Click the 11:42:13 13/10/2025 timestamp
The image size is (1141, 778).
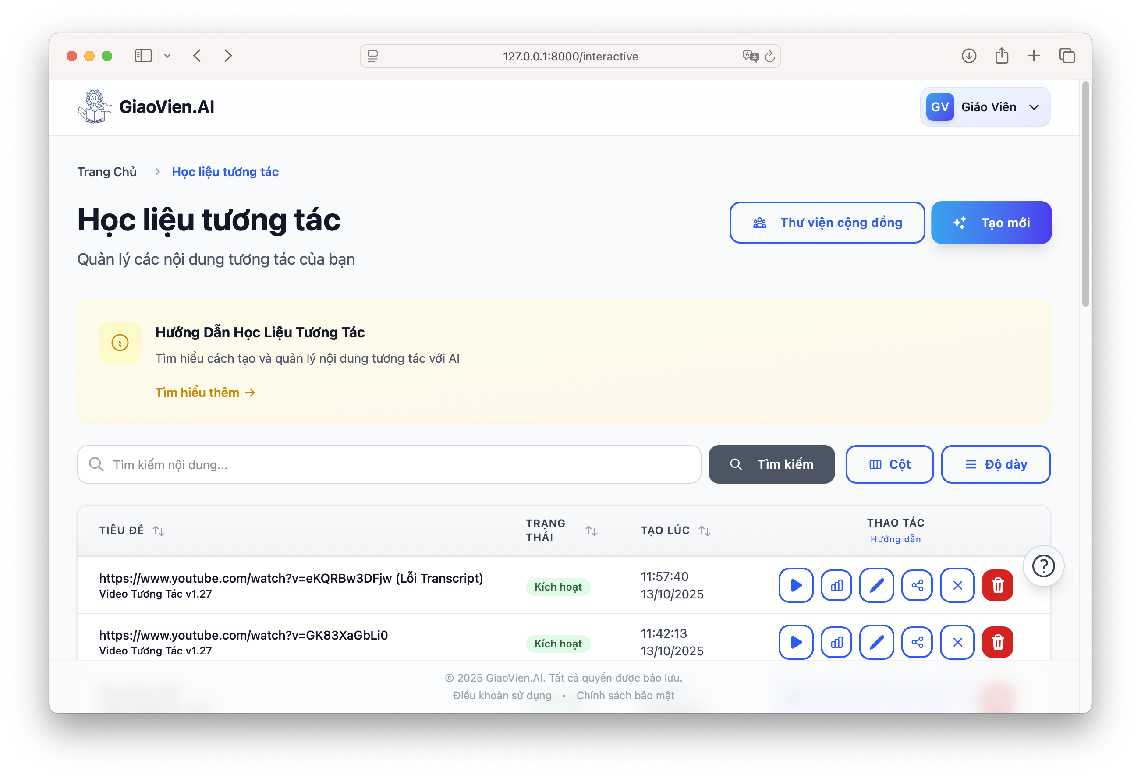(x=672, y=642)
